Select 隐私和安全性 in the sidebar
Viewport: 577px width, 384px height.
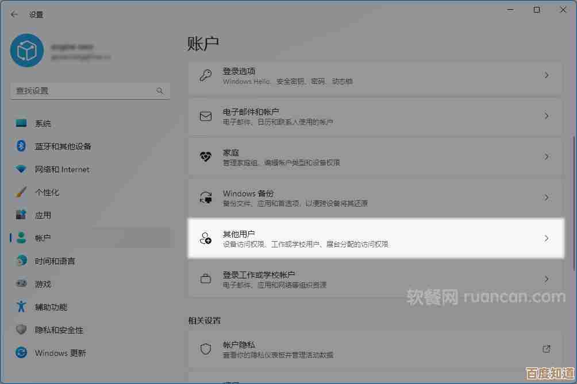20,329
